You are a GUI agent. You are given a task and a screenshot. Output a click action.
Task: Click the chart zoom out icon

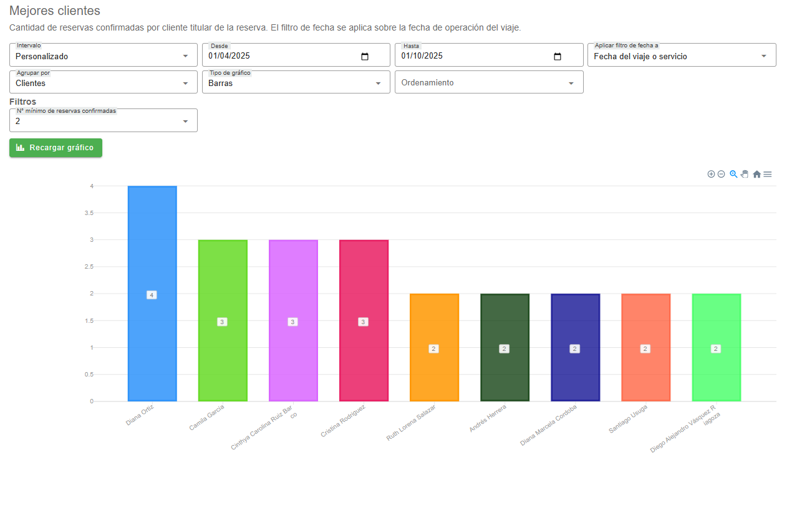721,175
